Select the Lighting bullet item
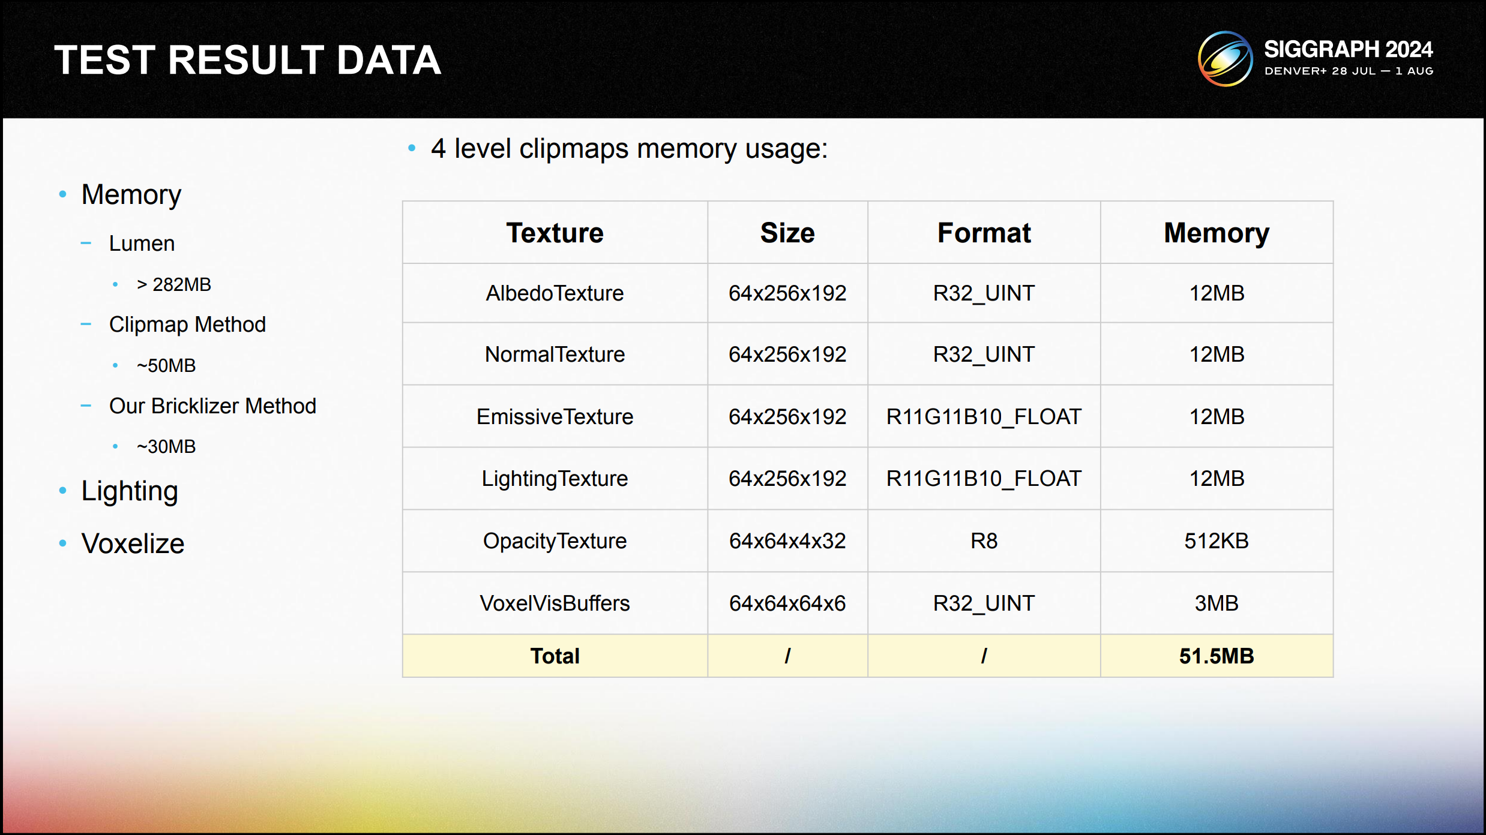This screenshot has width=1486, height=835. pos(130,491)
